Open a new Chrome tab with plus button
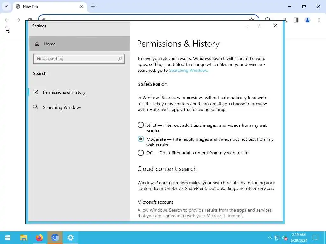 (x=93, y=6)
